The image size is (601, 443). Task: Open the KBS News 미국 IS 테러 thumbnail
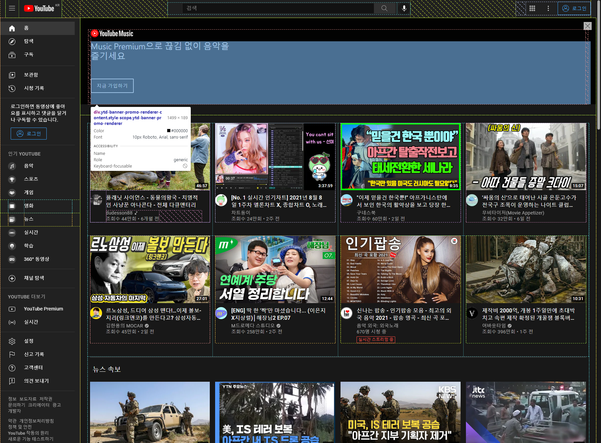pyautogui.click(x=401, y=412)
